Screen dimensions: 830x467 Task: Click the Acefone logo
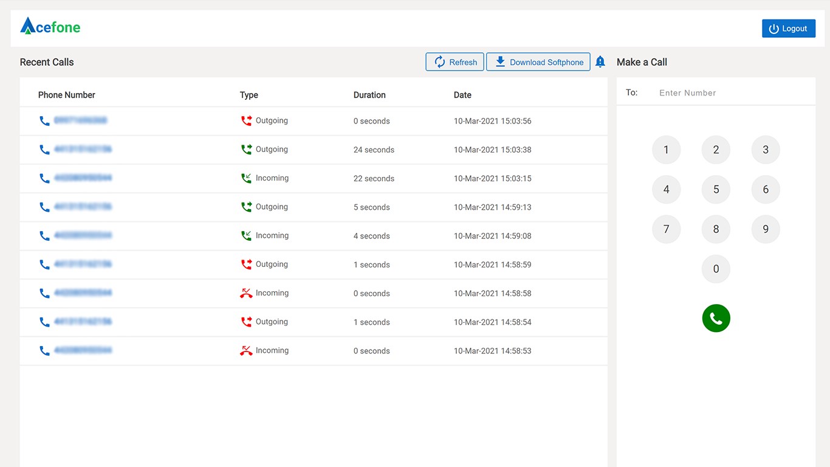(50, 26)
